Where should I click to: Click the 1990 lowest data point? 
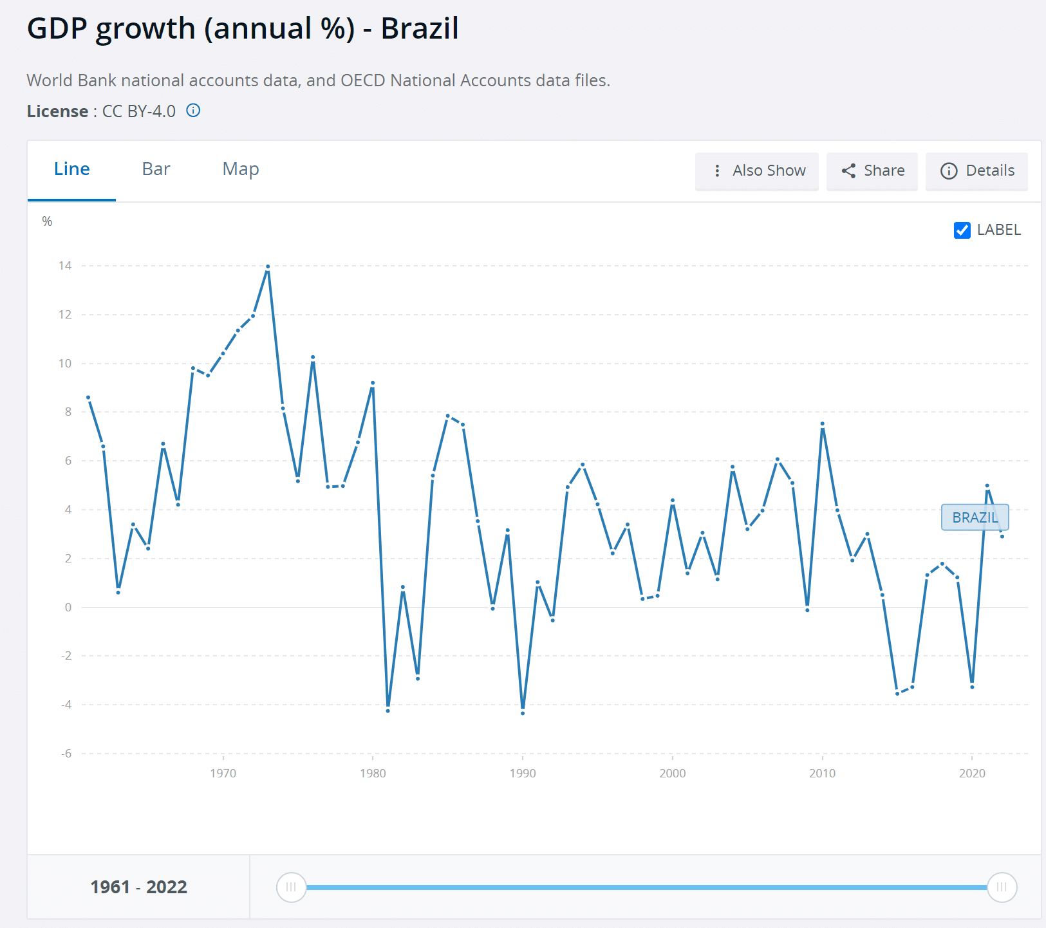pos(523,713)
